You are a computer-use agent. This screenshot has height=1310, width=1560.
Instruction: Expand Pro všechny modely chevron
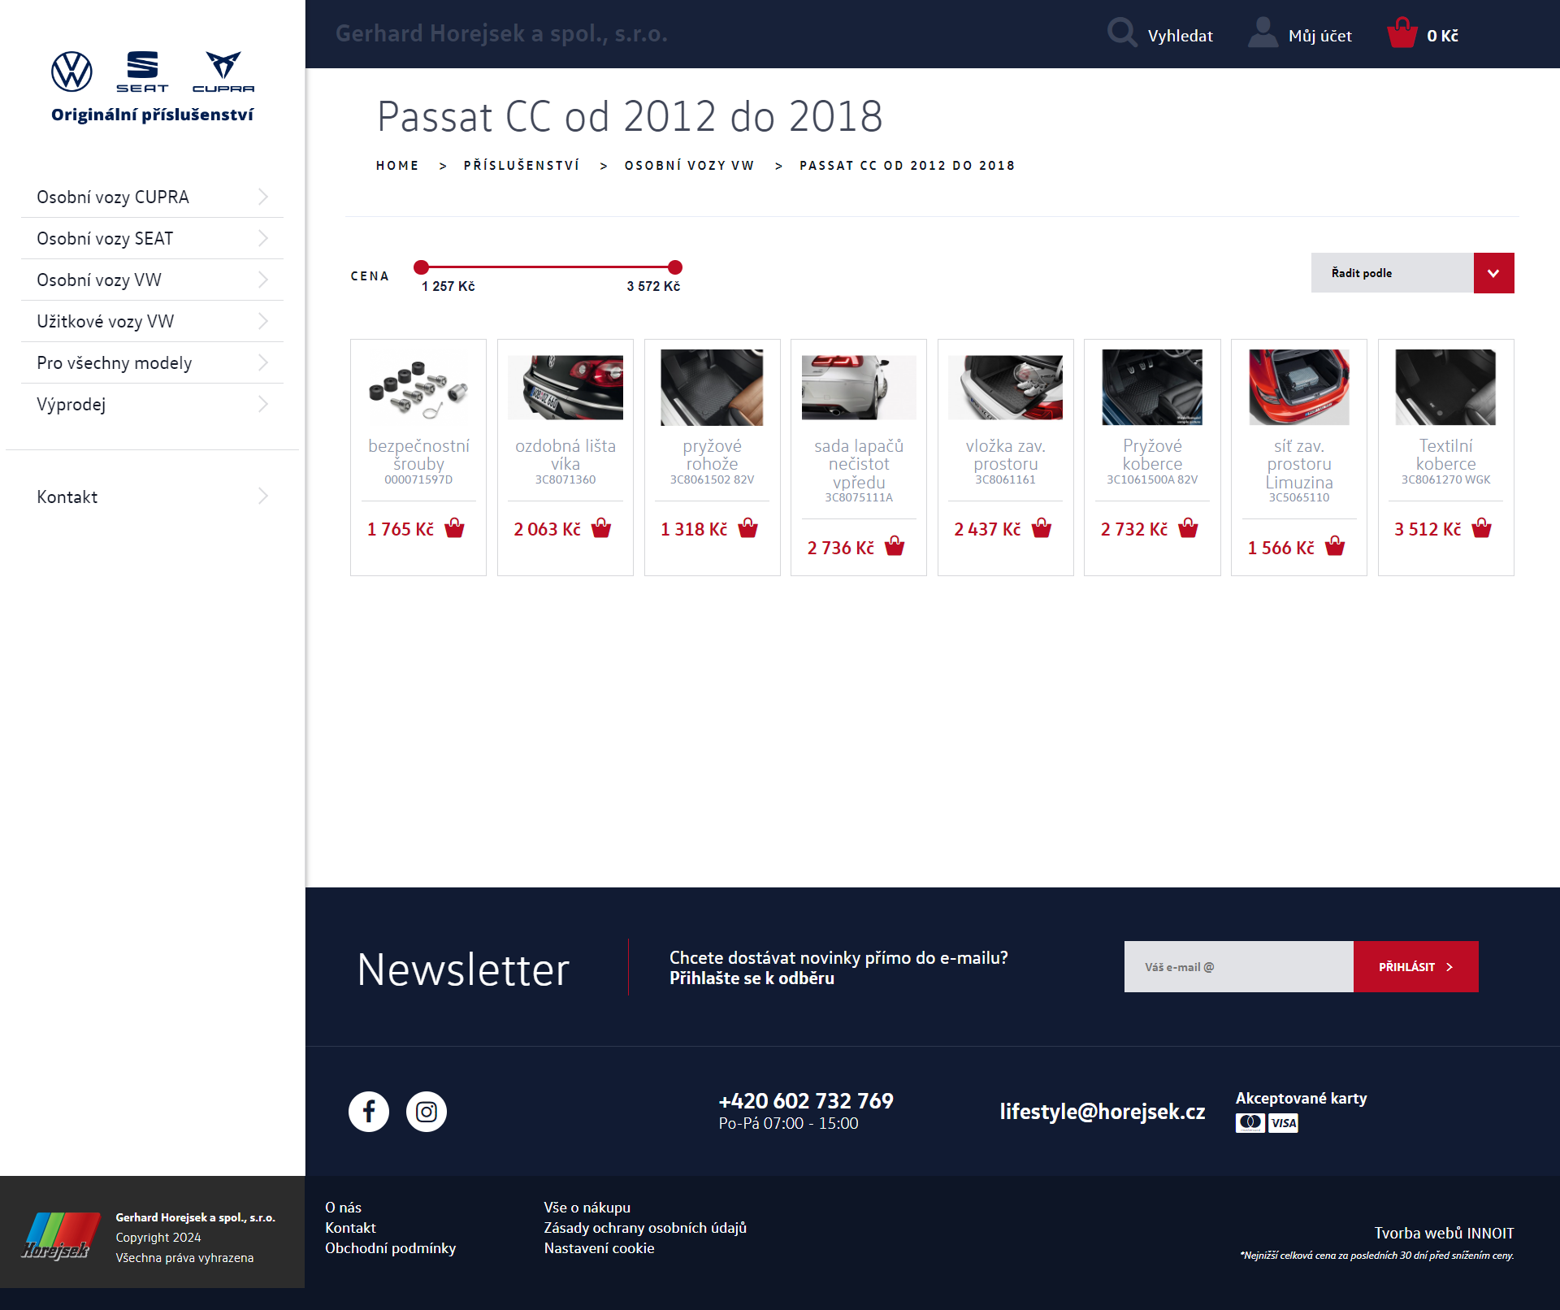click(x=263, y=362)
